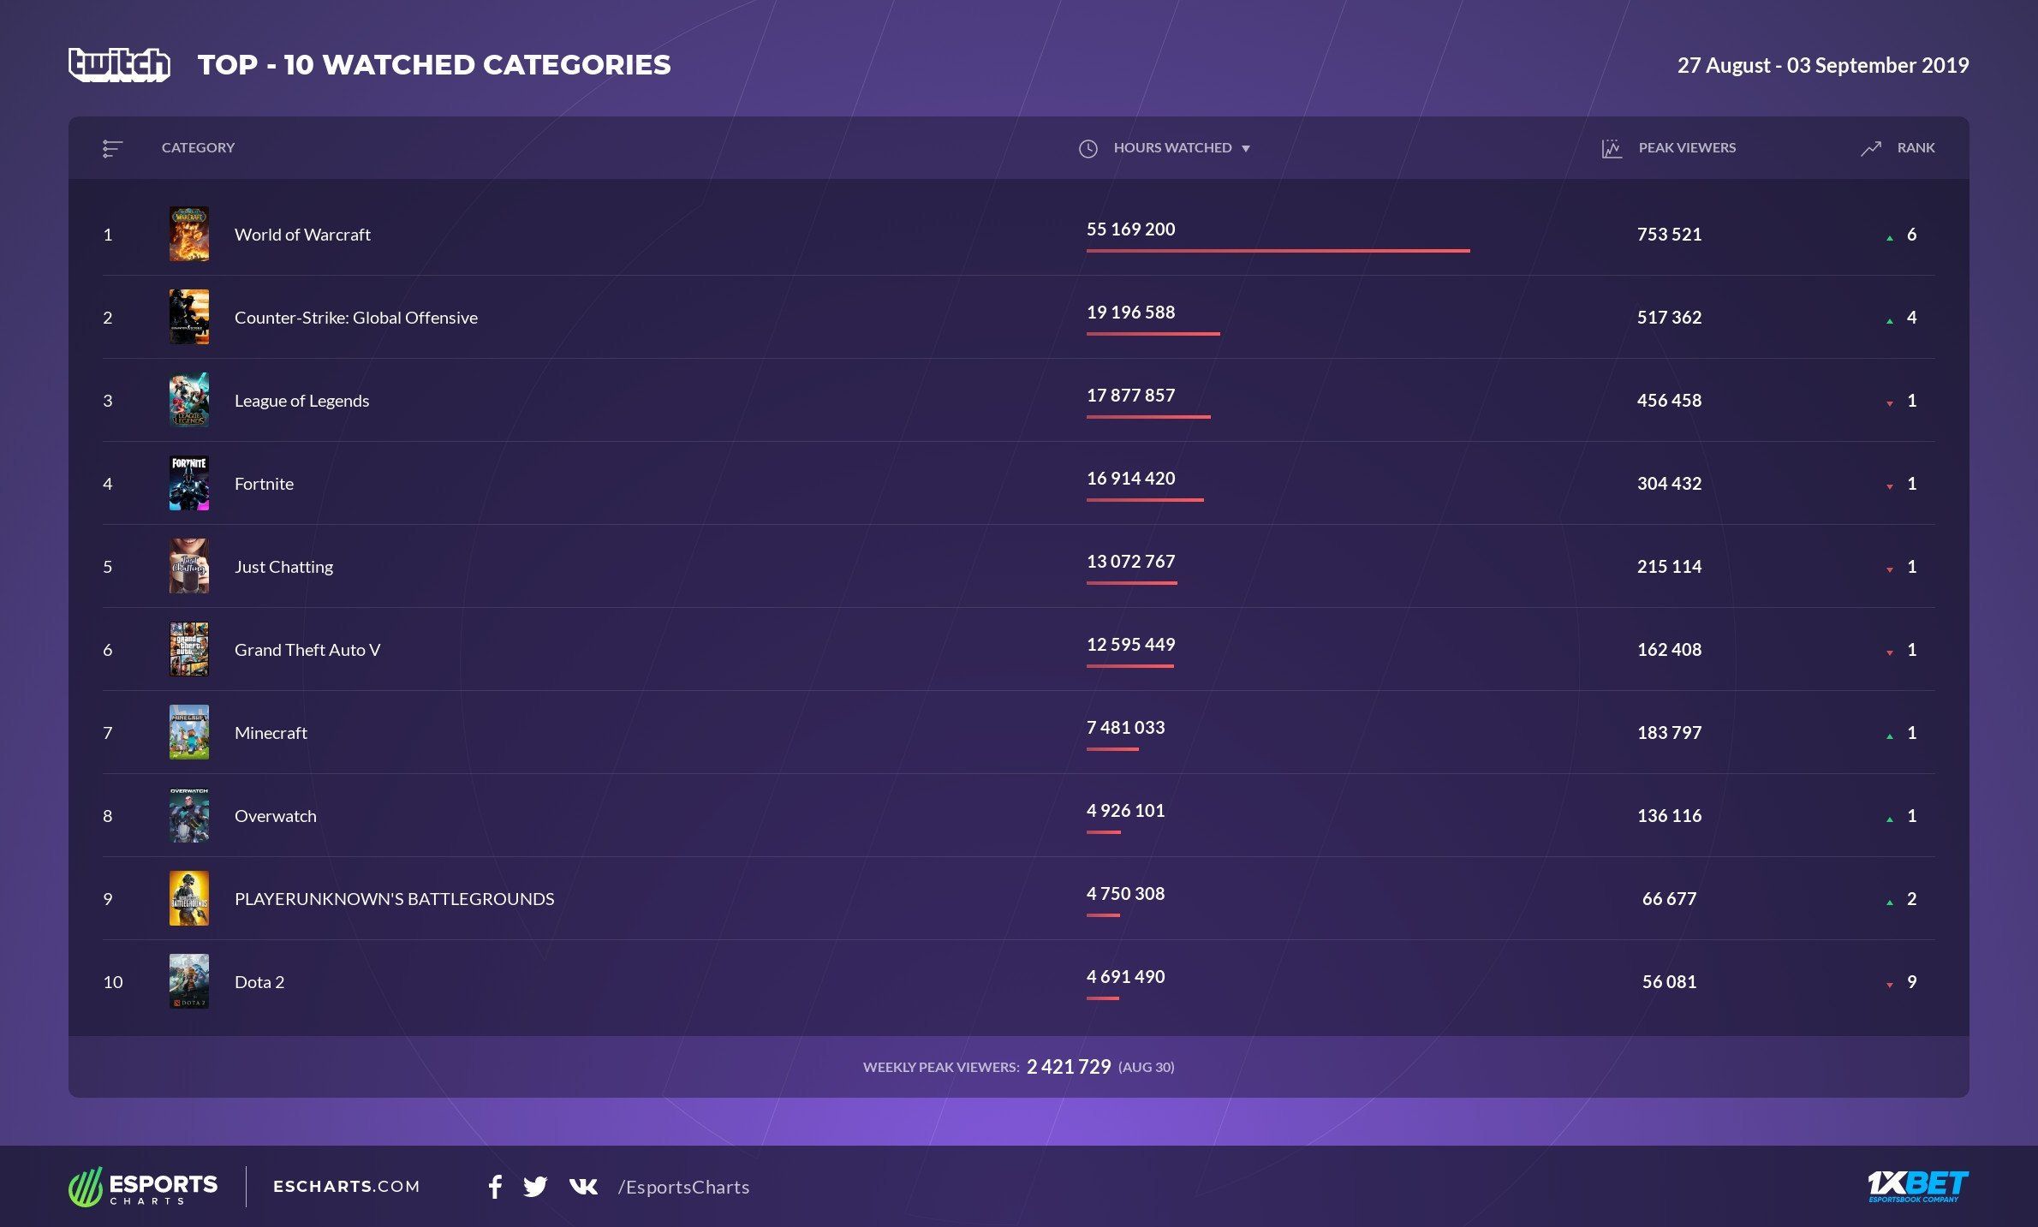The image size is (2038, 1227).
Task: Click the Rank trend arrow icon
Action: point(1871,148)
